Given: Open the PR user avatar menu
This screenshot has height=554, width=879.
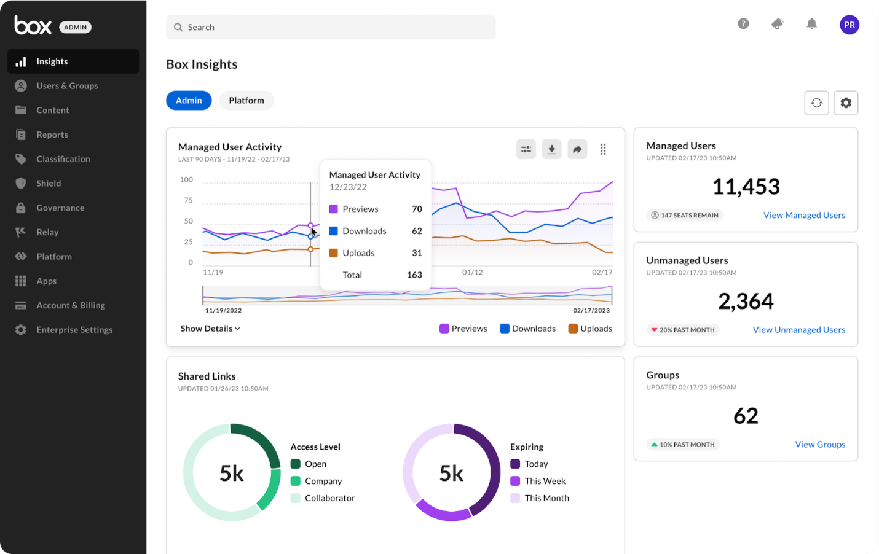Looking at the screenshot, I should 849,25.
